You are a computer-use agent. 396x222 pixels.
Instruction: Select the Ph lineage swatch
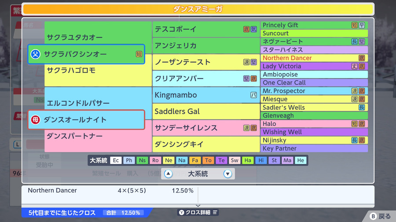tap(129, 160)
